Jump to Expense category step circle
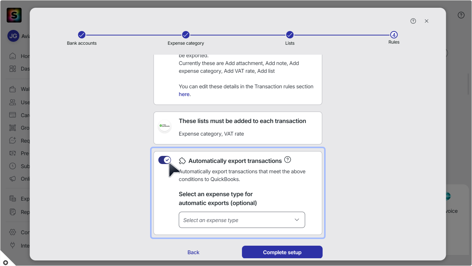Screen dimensions: 472x266 (186, 35)
